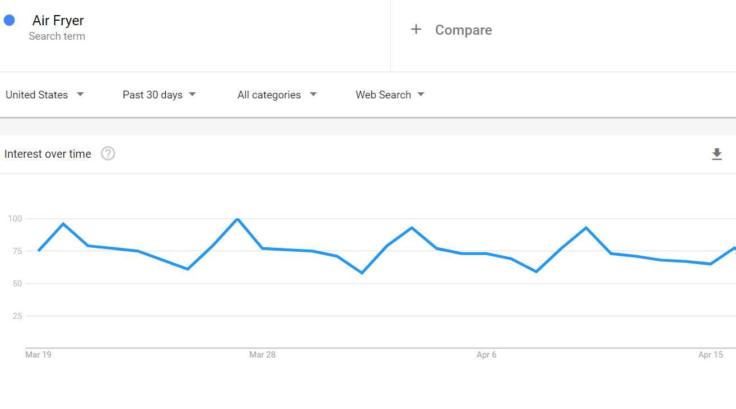
Task: Click the Search term subtitle text
Action: click(x=57, y=36)
